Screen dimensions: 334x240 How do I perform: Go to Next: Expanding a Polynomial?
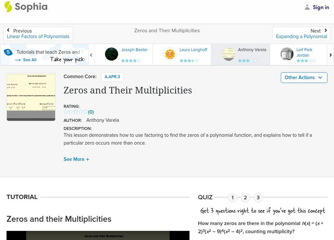pos(301,34)
